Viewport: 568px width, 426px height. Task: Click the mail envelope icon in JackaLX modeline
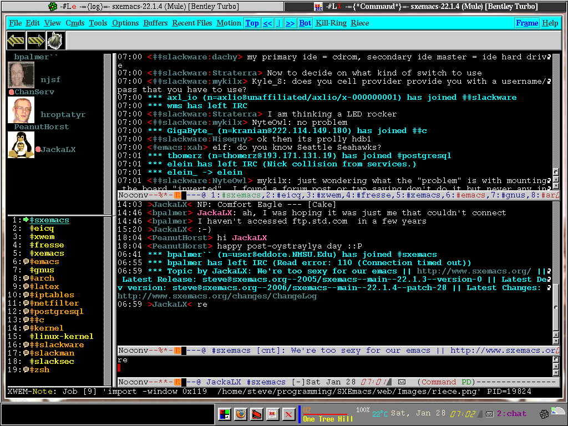(402, 382)
